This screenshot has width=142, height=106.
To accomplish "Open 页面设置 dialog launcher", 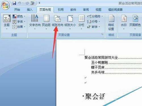I will click(103, 34).
